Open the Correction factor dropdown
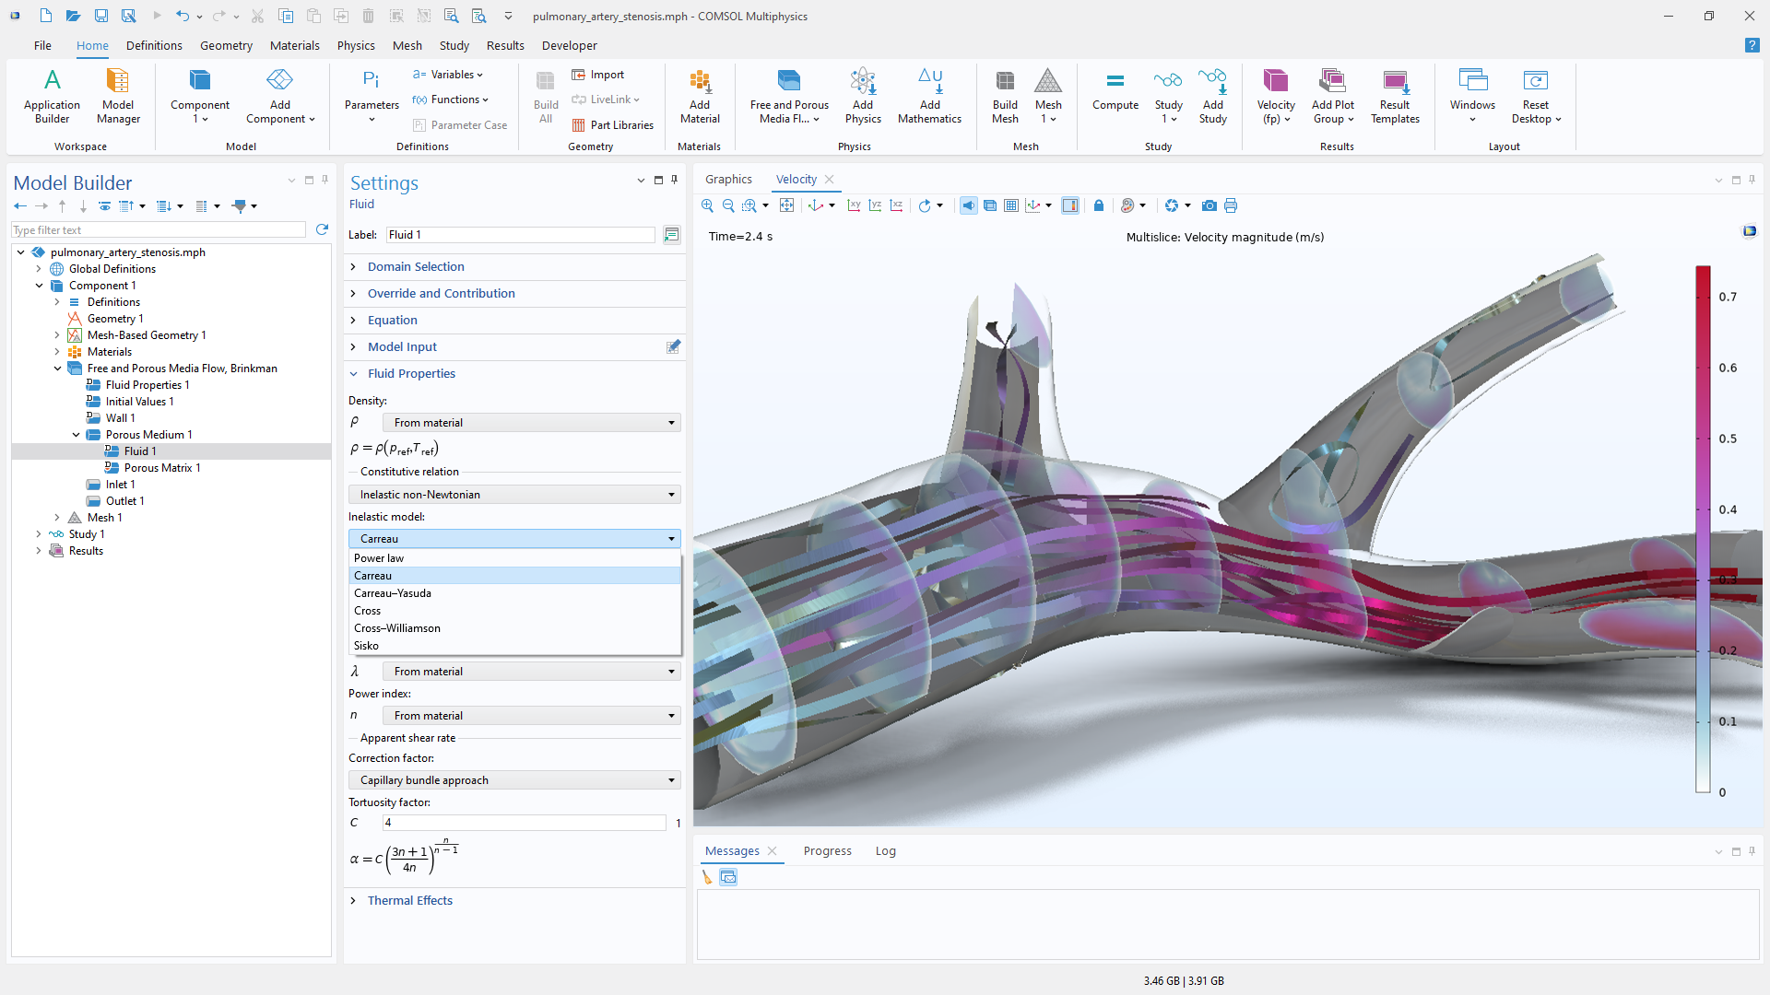The width and height of the screenshot is (1770, 995). click(514, 780)
